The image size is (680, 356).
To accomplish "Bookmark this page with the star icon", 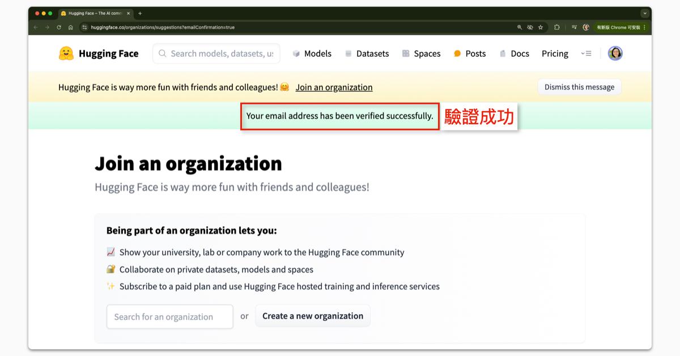I will [x=541, y=27].
